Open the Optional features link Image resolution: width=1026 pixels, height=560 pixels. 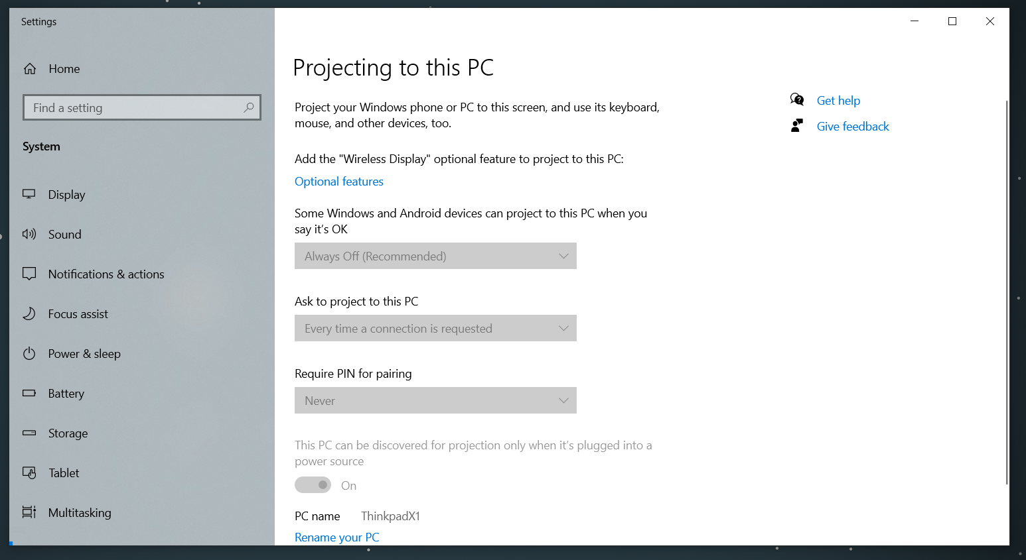(338, 181)
